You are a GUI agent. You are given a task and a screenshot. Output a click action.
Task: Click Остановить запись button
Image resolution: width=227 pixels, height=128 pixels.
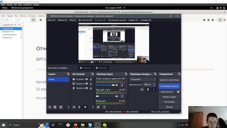click(169, 86)
